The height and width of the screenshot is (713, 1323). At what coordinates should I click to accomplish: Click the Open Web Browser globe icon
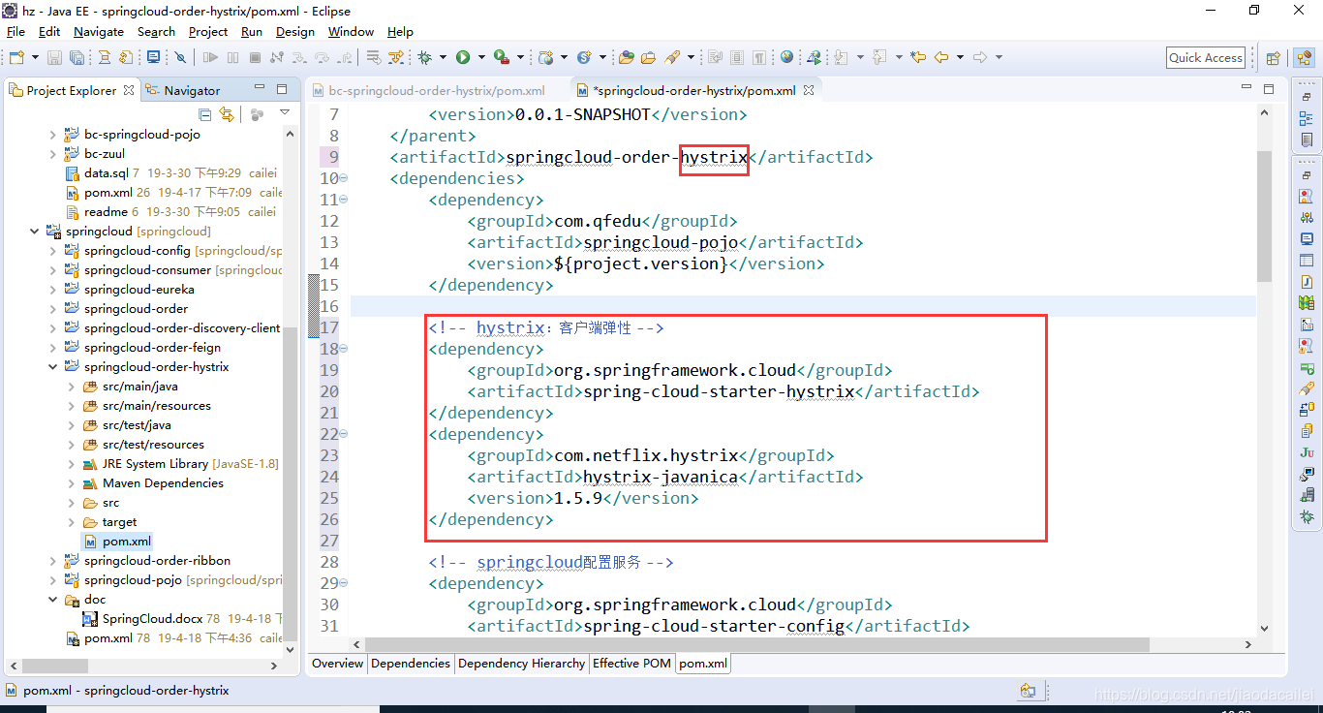[x=786, y=57]
